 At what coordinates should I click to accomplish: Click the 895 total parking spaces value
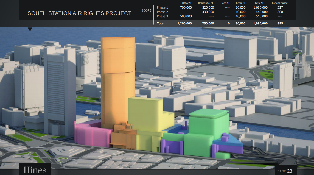(x=280, y=23)
